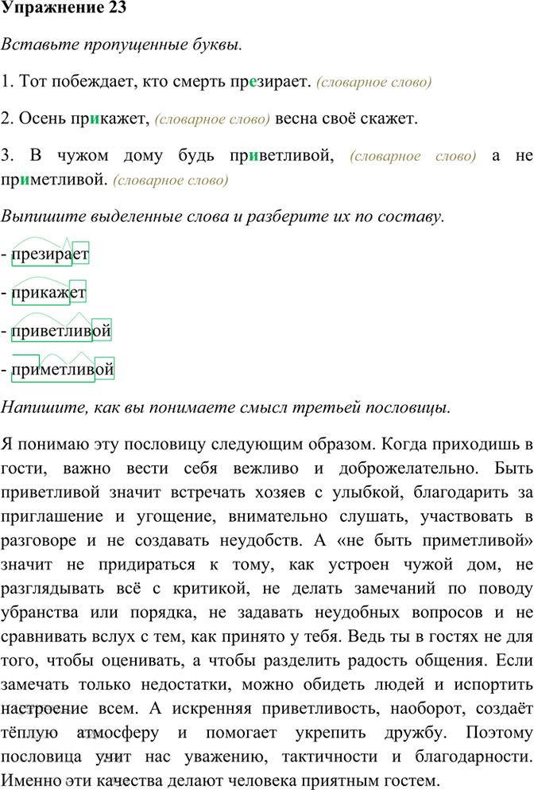
Task: Click the word "презирает" in sentence 1
Action: (x=270, y=81)
